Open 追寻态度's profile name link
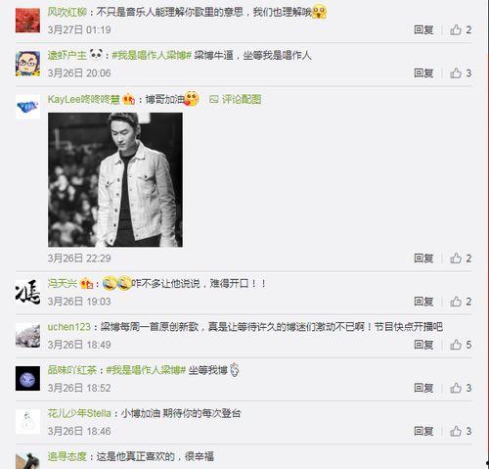The image size is (489, 469). pyautogui.click(x=67, y=456)
